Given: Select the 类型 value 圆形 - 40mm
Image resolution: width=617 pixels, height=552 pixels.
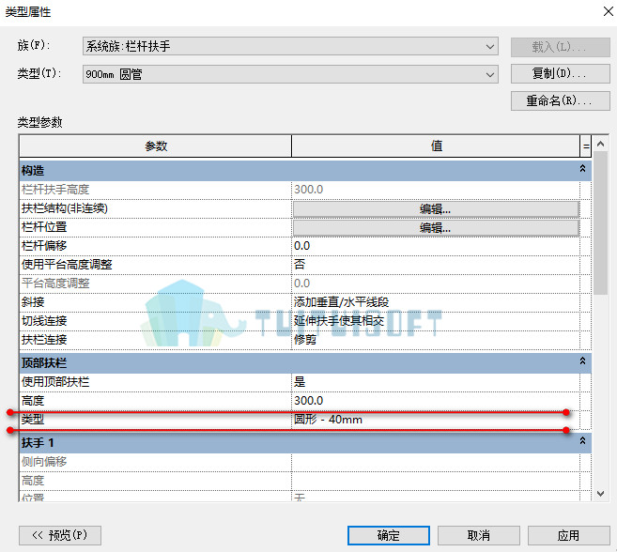Looking at the screenshot, I should point(436,420).
